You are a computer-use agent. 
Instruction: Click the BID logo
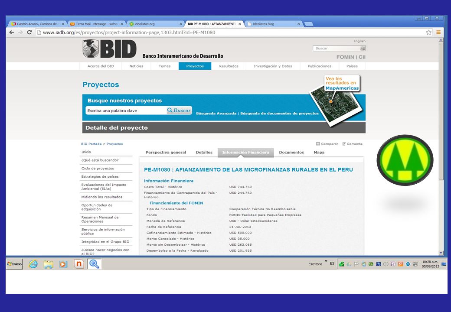(109, 49)
